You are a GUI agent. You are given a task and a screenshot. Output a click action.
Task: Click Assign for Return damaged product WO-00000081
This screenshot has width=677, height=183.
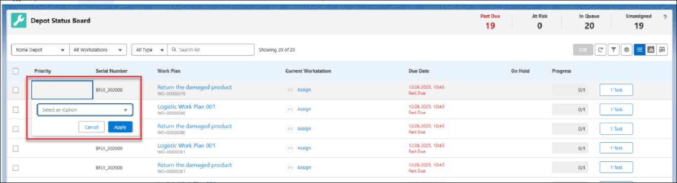[x=304, y=167]
